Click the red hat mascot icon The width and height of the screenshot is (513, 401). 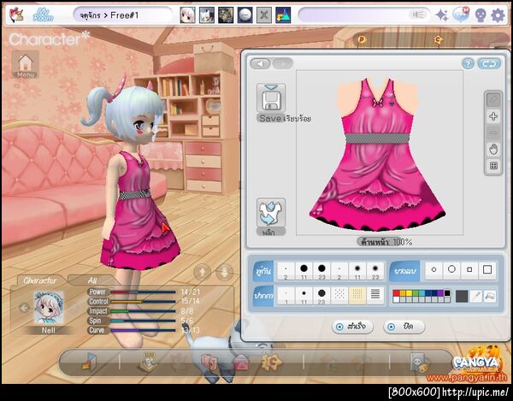click(x=15, y=15)
